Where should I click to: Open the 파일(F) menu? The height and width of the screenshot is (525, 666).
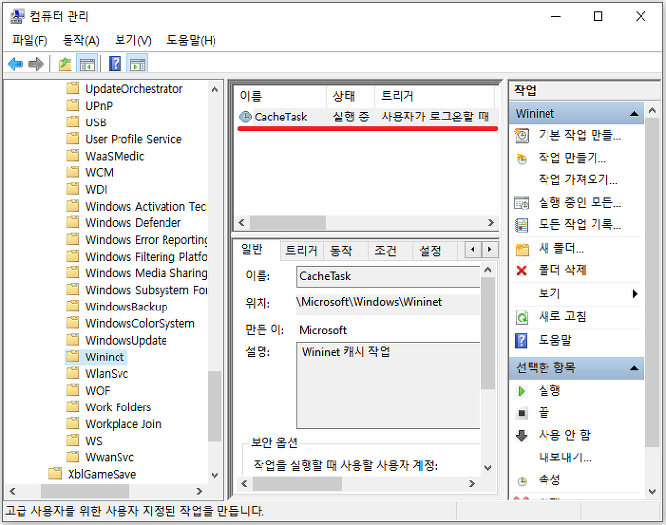[29, 40]
